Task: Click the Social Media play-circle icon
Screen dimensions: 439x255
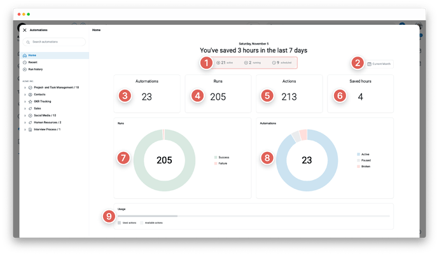Action: tap(31, 116)
